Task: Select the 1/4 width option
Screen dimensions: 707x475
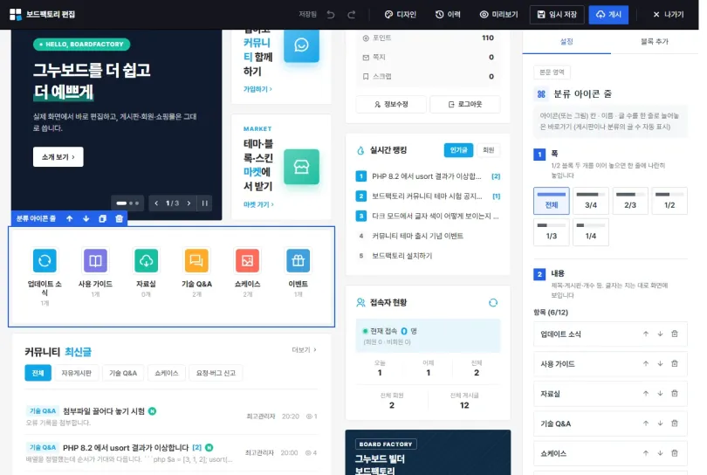Action: 591,232
